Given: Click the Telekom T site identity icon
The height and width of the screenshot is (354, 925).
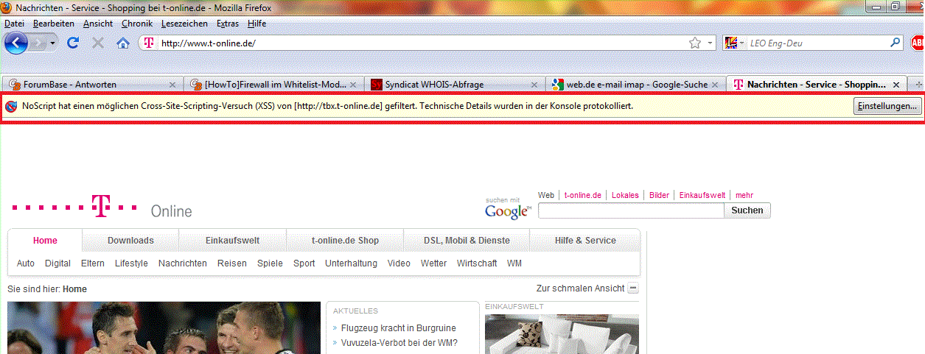Looking at the screenshot, I should (149, 43).
